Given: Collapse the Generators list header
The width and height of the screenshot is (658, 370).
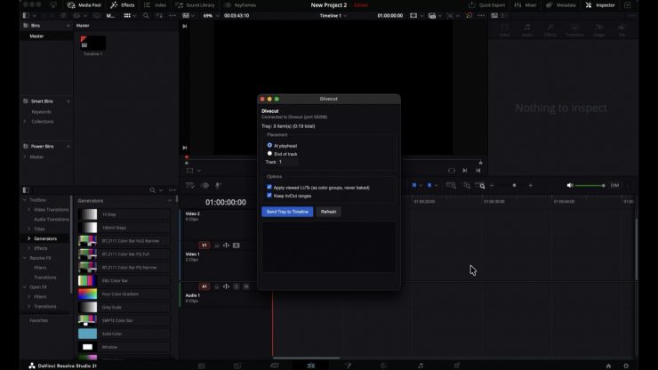Looking at the screenshot, I should pyautogui.click(x=170, y=201).
